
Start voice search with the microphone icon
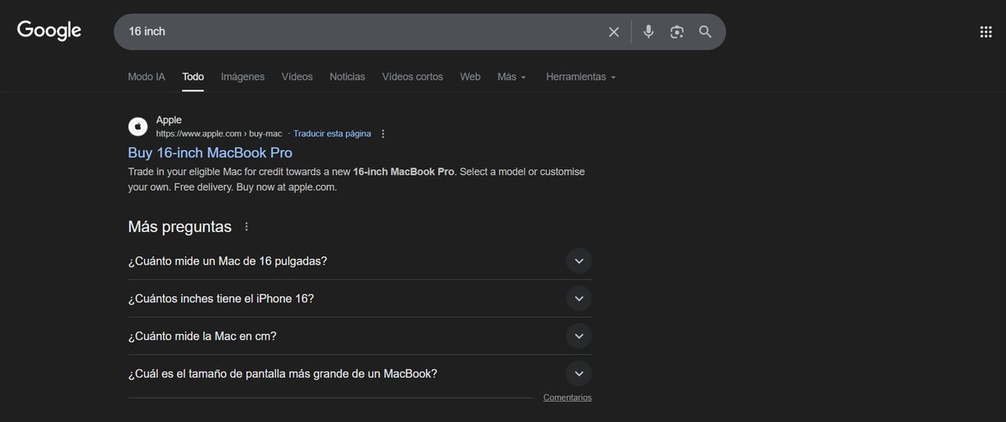[649, 32]
